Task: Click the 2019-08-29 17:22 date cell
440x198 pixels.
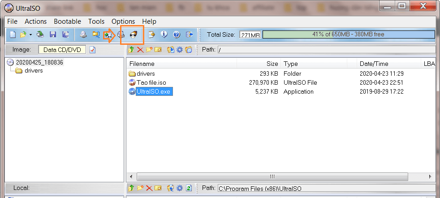Action: click(382, 91)
